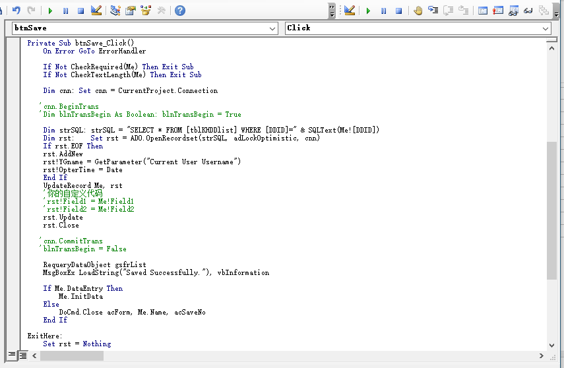564x368 pixels.
Task: Click the grayed Redo arrow
Action: (31, 11)
